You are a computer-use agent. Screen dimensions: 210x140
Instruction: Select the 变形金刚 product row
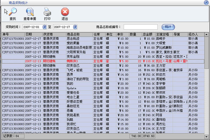point(79,56)
